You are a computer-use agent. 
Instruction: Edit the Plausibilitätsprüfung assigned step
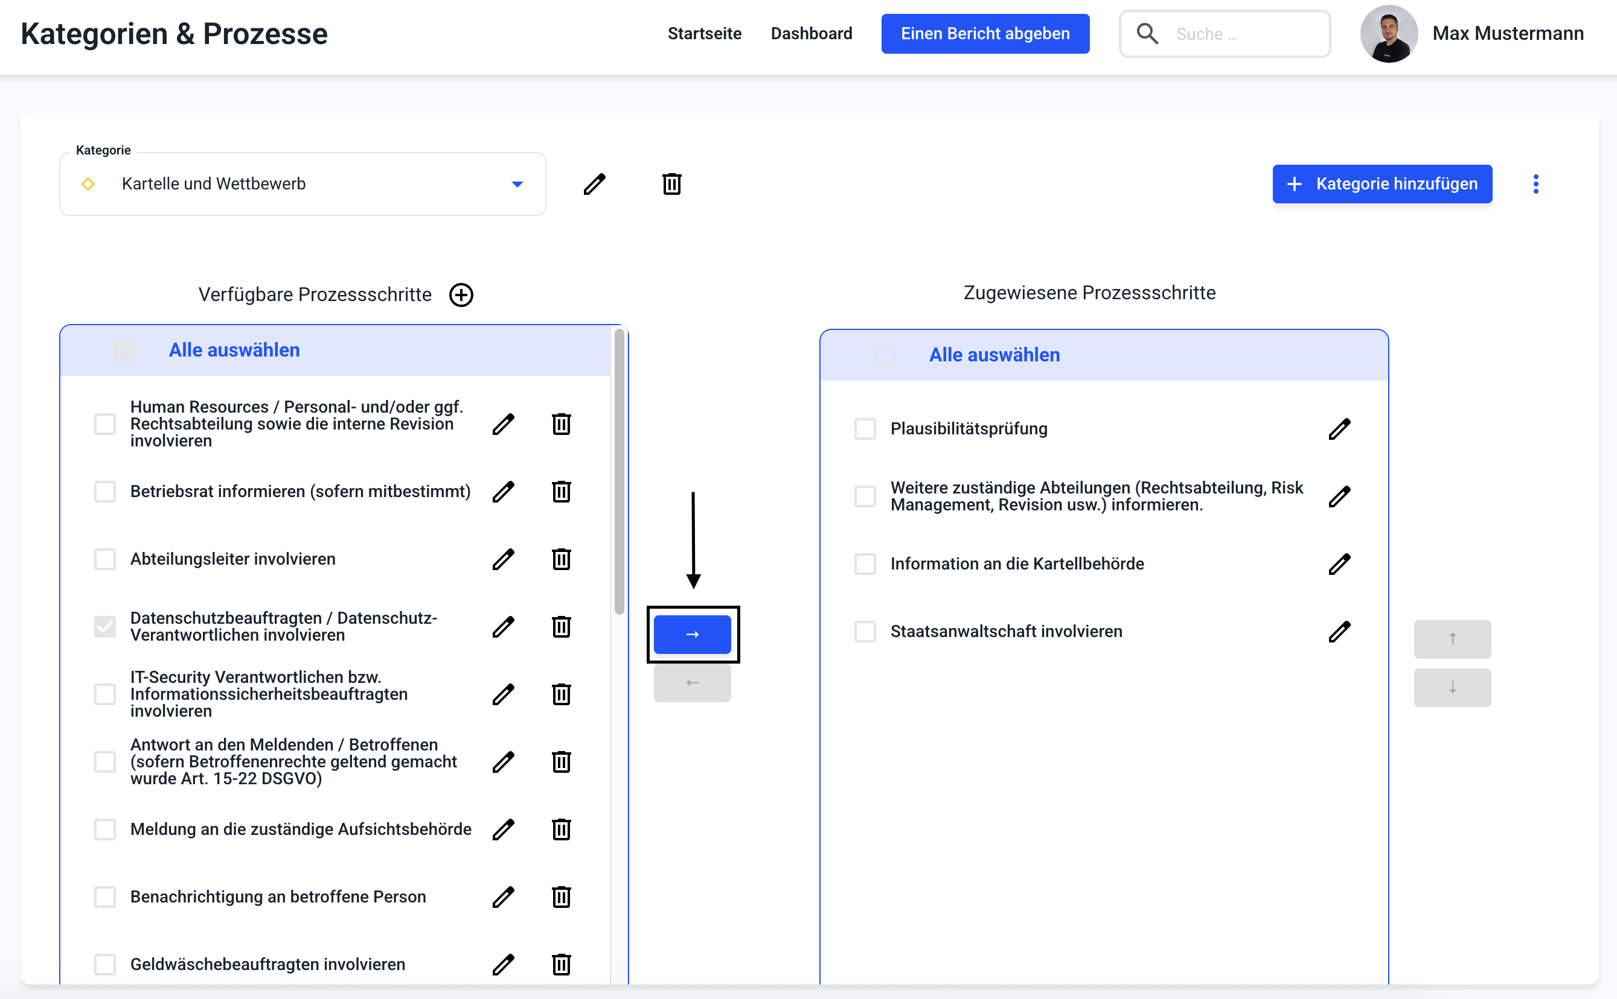tap(1339, 429)
